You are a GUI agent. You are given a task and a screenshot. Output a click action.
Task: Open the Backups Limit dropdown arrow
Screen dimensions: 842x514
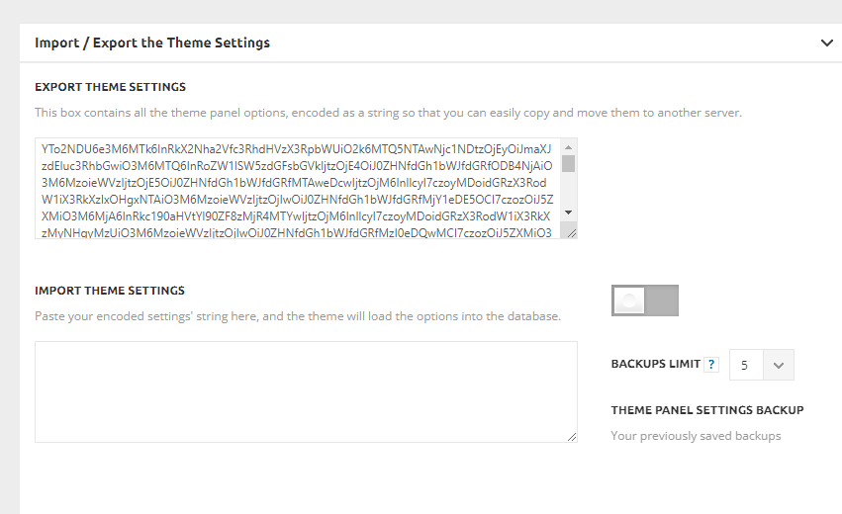pyautogui.click(x=779, y=366)
